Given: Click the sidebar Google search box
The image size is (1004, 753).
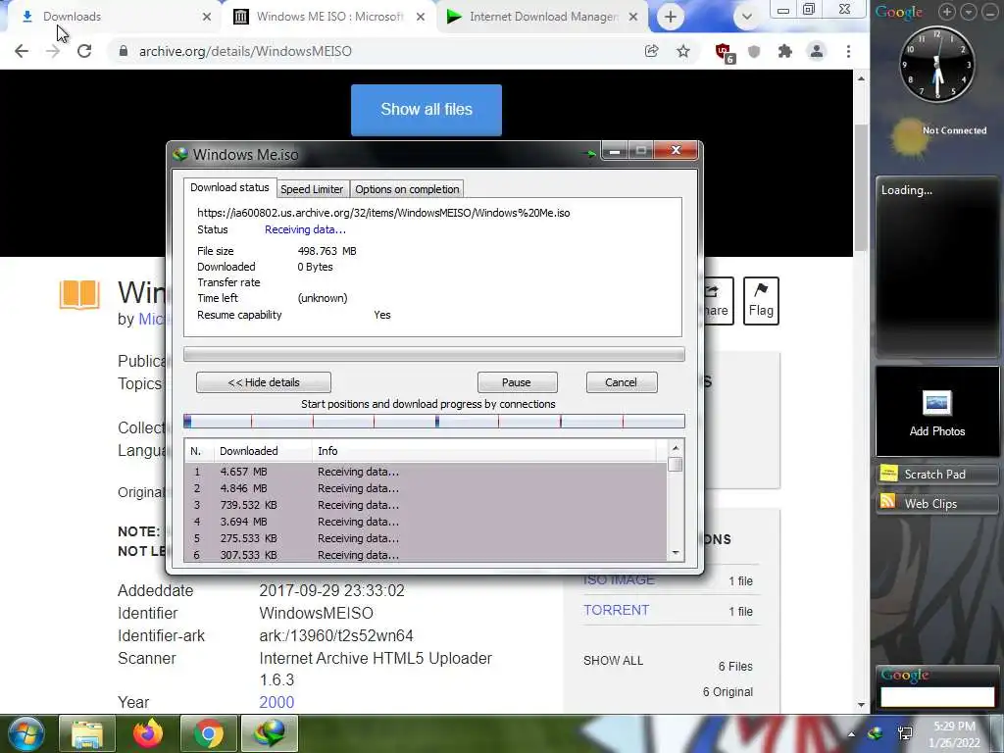Looking at the screenshot, I should 936,697.
